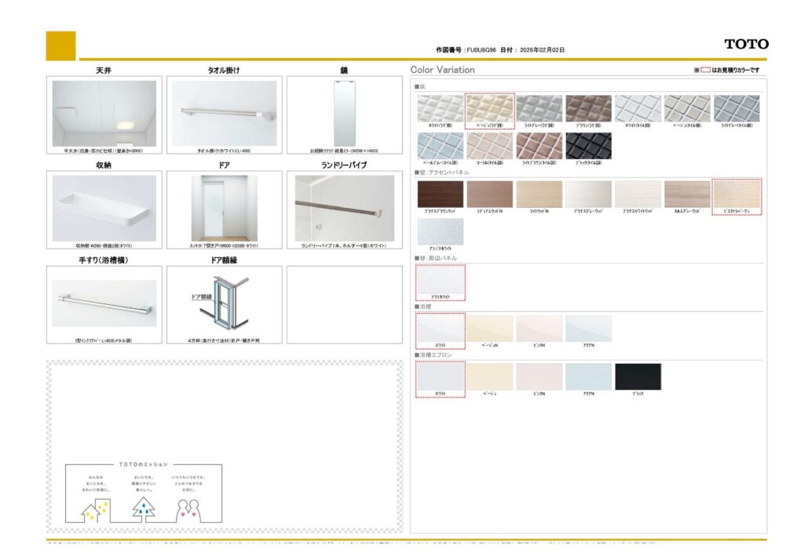804x556 pixels.
Task: Click the yellow square in the top-left corner
Action: pyautogui.click(x=61, y=45)
